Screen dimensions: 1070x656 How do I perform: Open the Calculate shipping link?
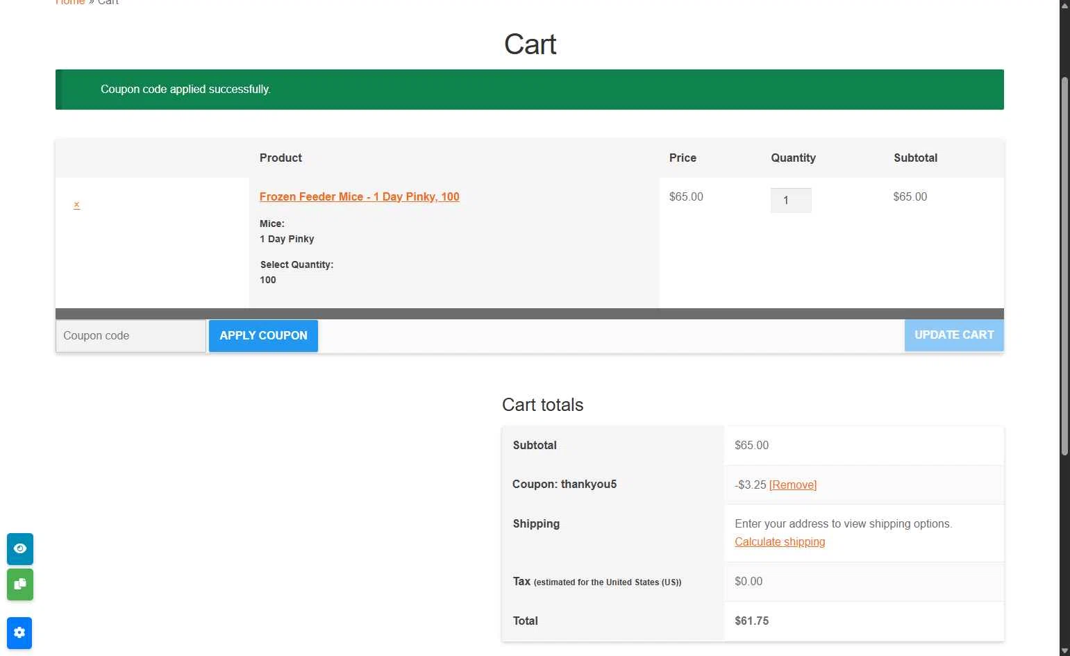coord(780,541)
